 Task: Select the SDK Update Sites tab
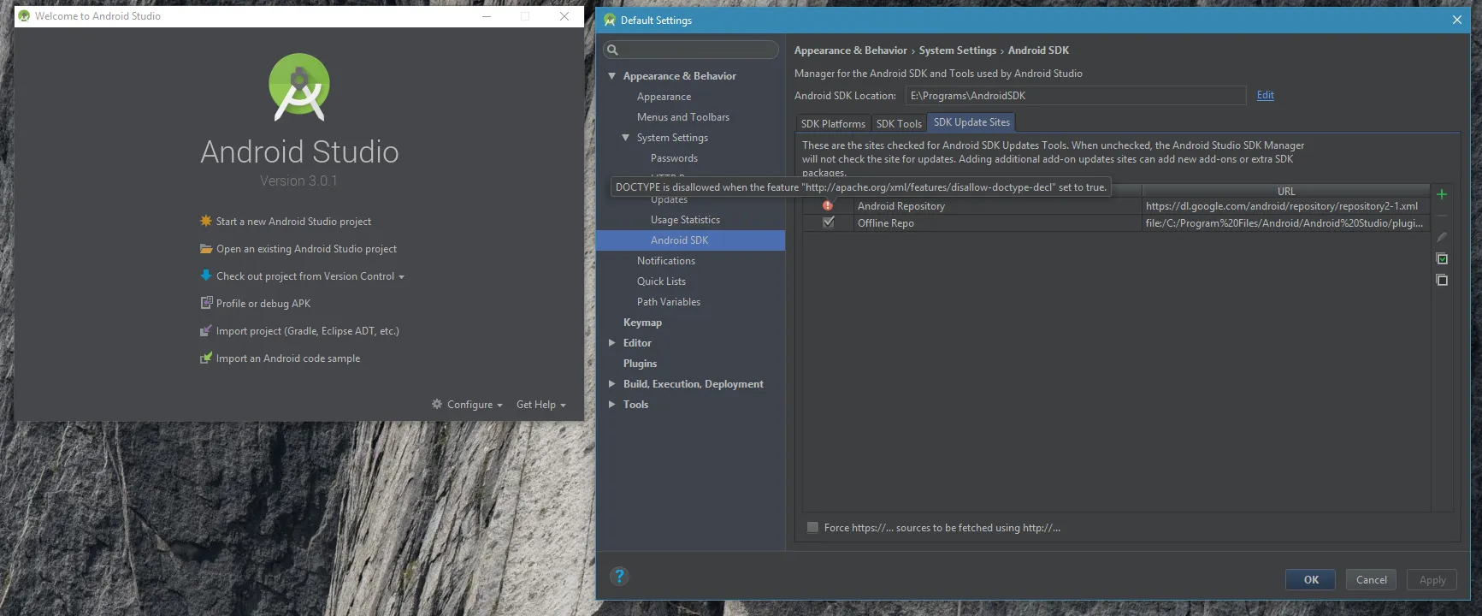point(971,122)
